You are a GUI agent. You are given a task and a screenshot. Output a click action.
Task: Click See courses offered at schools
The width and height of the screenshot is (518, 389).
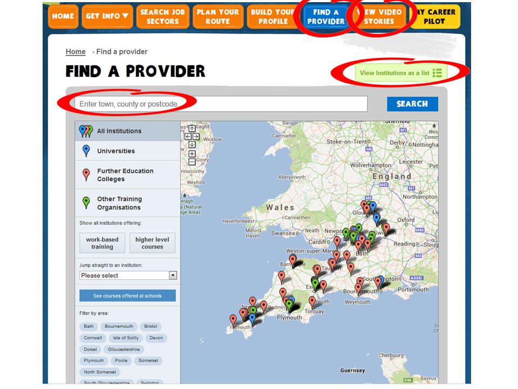(127, 296)
